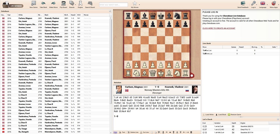Viewport: 280px width, 134px height.
Task: Select the second star icon in notation toolbar
Action: (x=155, y=132)
